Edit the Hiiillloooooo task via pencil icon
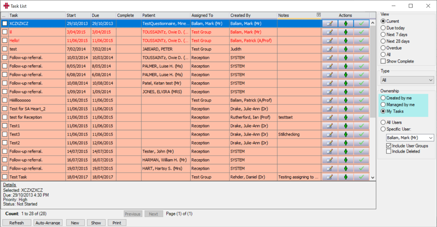The width and height of the screenshot is (437, 227). pyautogui.click(x=330, y=101)
